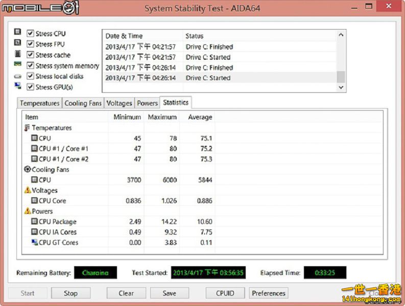Image resolution: width=405 pixels, height=306 pixels.
Task: Click the Powers warning icon
Action: pyautogui.click(x=28, y=211)
